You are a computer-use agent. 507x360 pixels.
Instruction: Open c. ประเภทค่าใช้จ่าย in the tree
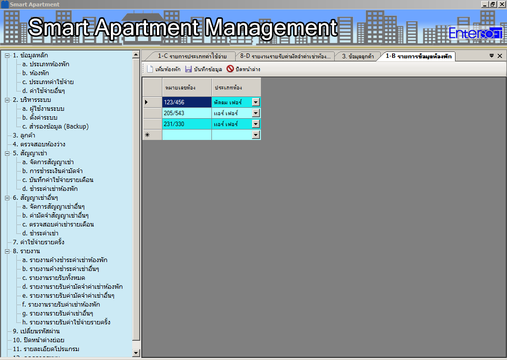coord(48,82)
